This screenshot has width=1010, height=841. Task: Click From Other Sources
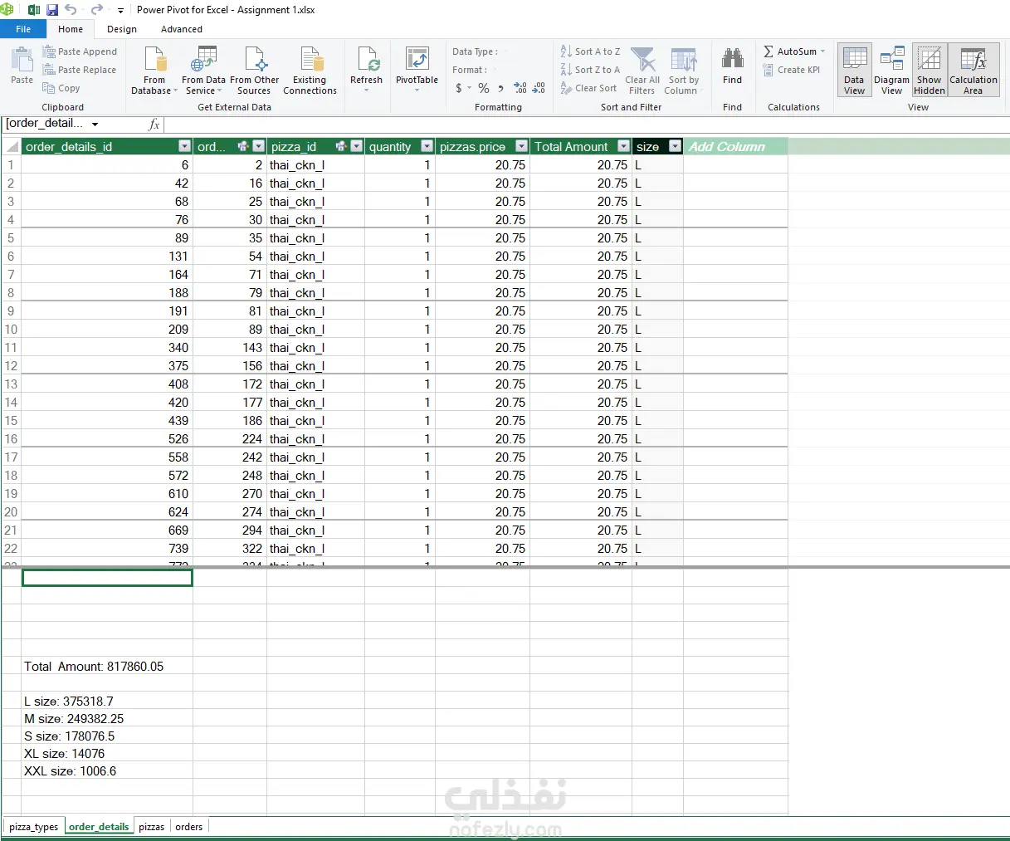point(254,71)
